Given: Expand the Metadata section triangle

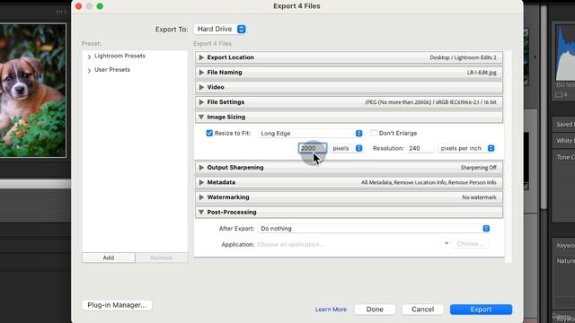Looking at the screenshot, I should pos(201,182).
